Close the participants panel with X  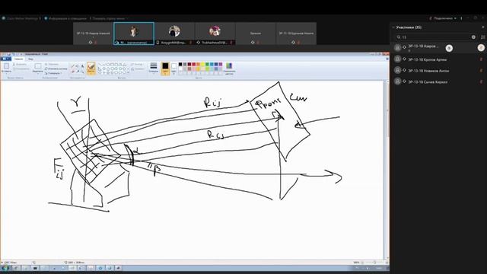tap(483, 27)
